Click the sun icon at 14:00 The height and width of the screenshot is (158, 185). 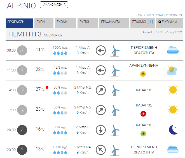click(x=173, y=90)
